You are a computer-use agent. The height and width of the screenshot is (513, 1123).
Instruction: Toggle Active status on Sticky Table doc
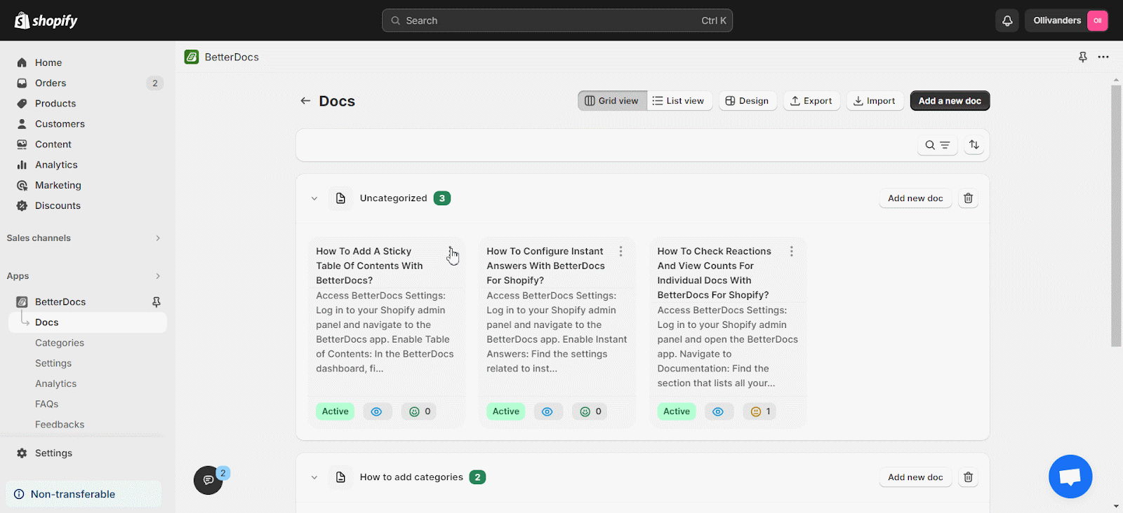pos(335,411)
